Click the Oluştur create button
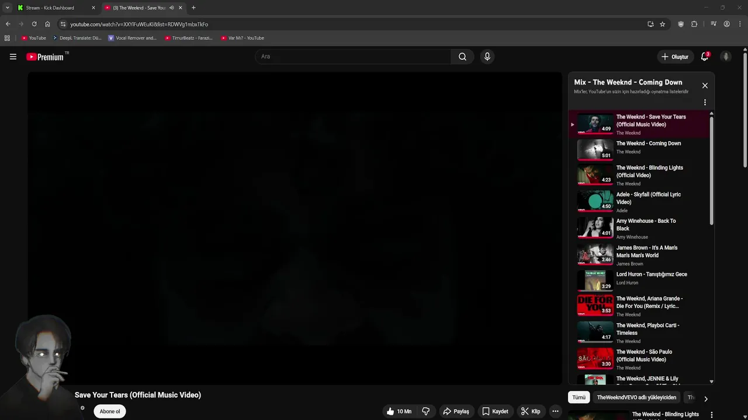 pyautogui.click(x=674, y=57)
